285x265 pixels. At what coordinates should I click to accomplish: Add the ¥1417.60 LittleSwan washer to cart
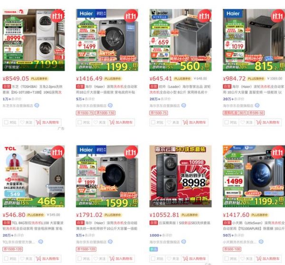pos(268,259)
